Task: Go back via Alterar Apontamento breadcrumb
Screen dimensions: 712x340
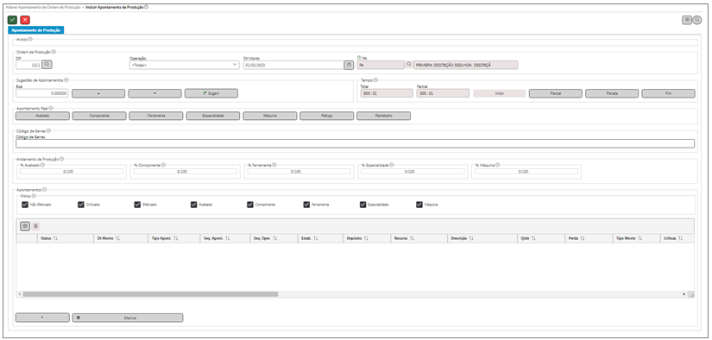Action: tap(43, 7)
